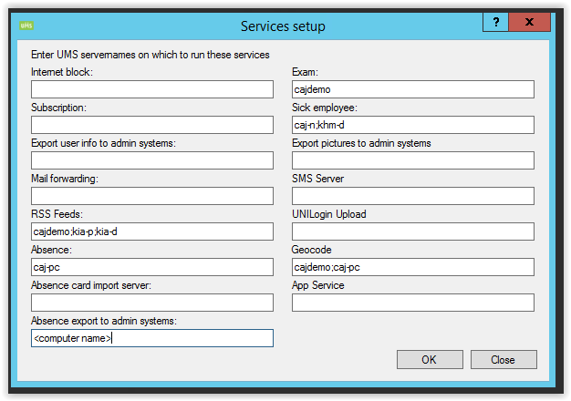Image resolution: width=571 pixels, height=401 pixels.
Task: Click the App Service input field
Action: point(412,303)
